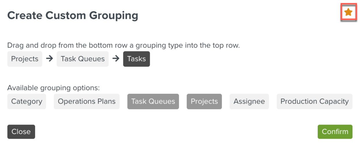
Task: Select the Projects chip in the current grouping chain
Action: 25,59
